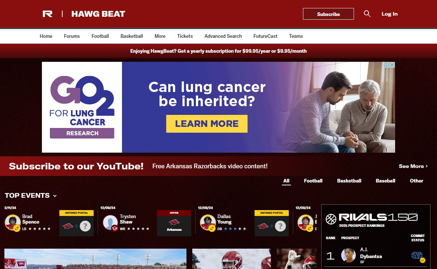Click the GO2 for Lung Cancer Research logo
The width and height of the screenshot is (437, 269).
coord(82,107)
